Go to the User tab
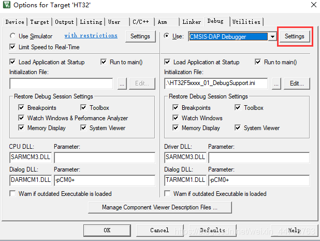This screenshot has width=320, height=241. (117, 22)
